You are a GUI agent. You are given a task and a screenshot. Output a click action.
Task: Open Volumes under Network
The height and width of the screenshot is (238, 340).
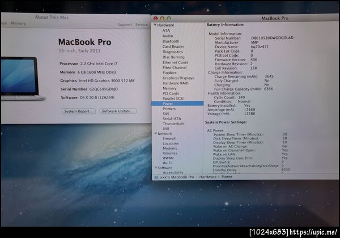(170, 153)
